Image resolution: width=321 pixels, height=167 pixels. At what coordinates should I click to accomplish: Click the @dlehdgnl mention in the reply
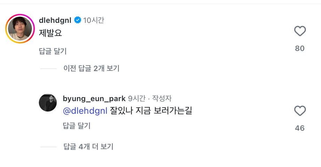click(85, 111)
